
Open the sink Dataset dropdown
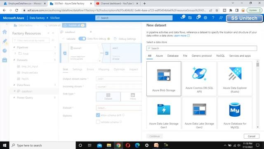click(119, 108)
